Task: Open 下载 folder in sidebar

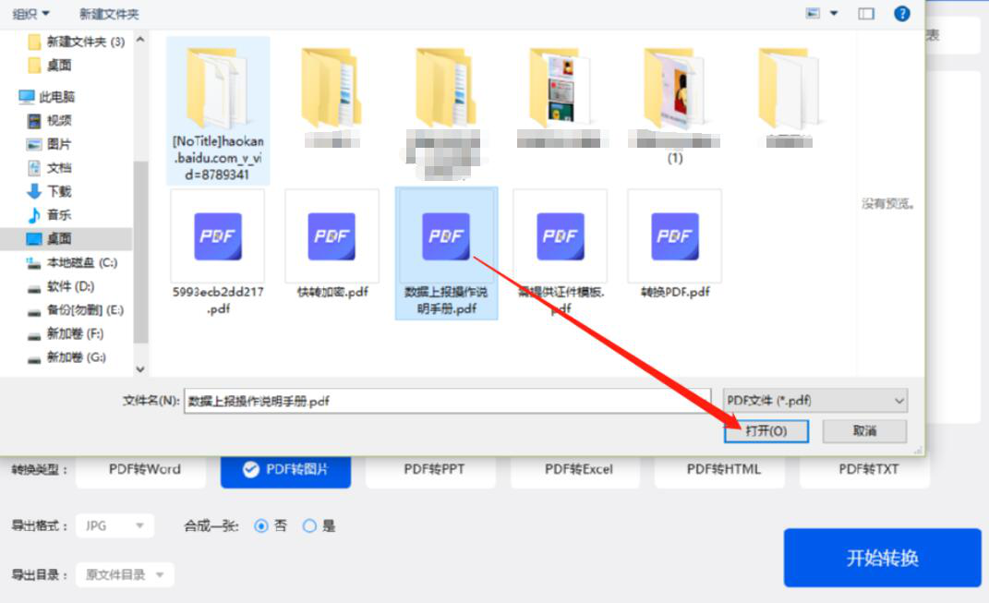Action: point(50,191)
